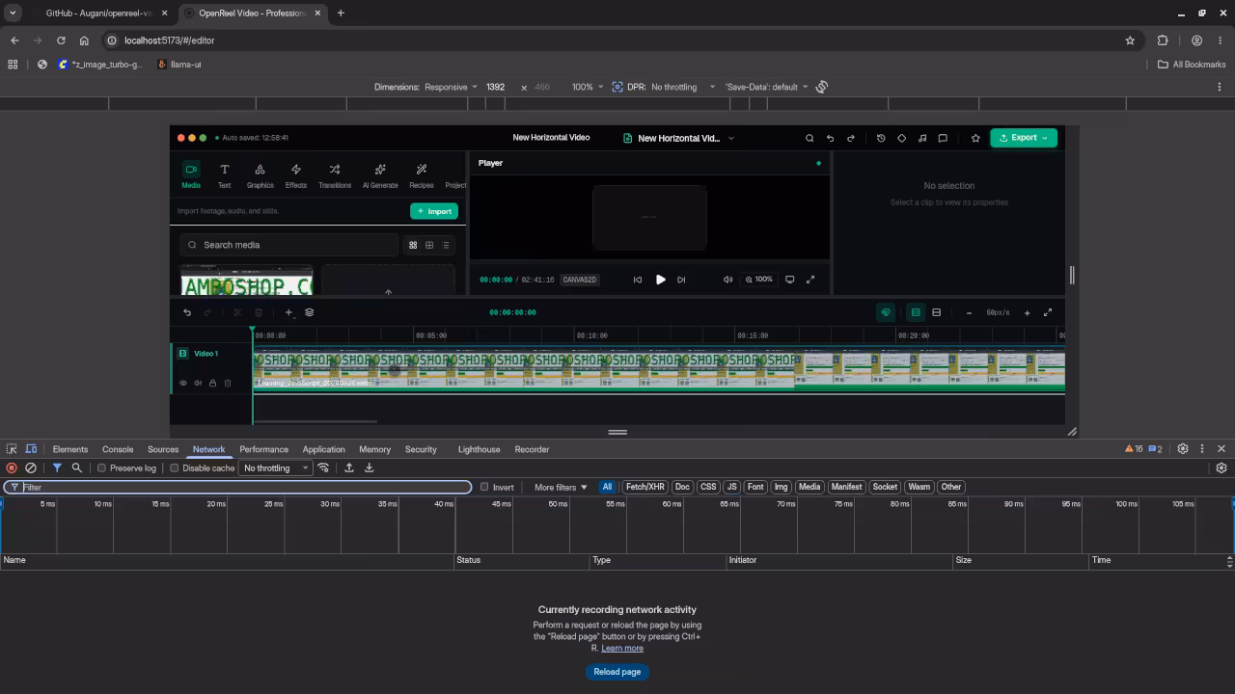Clear the network log icon
The width and height of the screenshot is (1235, 694).
(31, 468)
